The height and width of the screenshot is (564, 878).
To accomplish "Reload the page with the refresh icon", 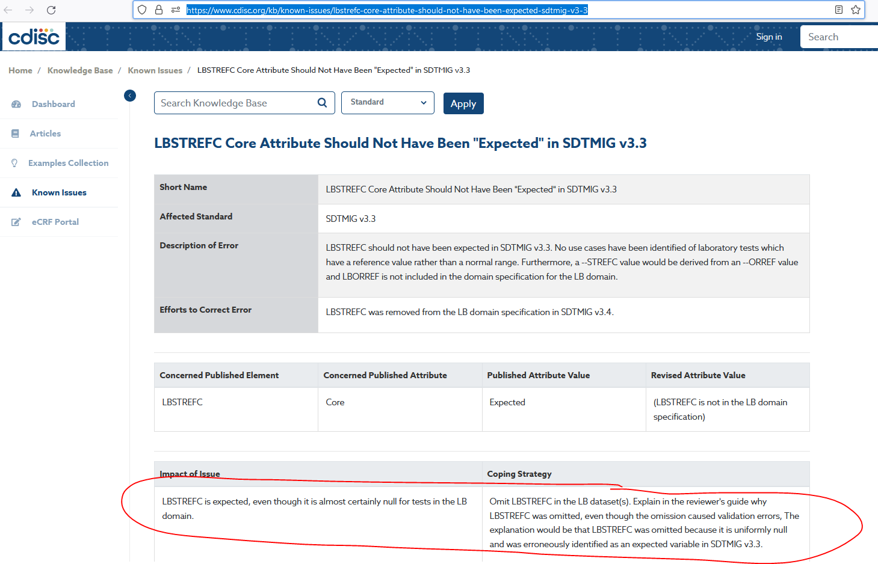I will tap(51, 10).
